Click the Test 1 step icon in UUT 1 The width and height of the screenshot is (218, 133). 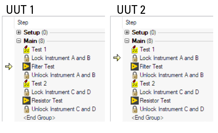click(26, 50)
